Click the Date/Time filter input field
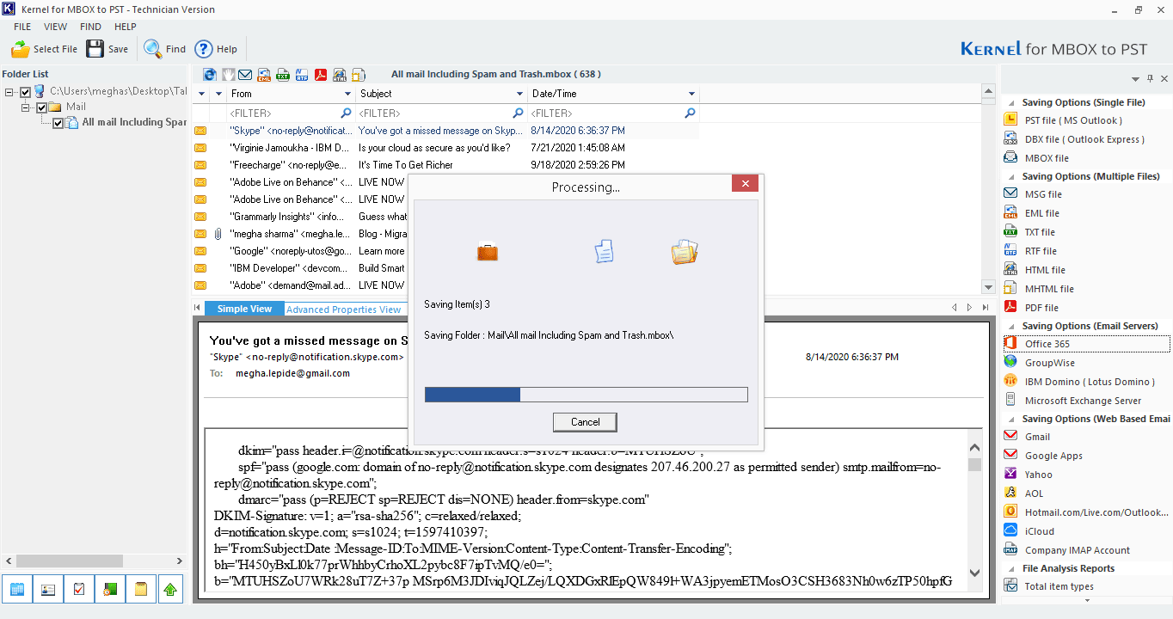This screenshot has width=1173, height=619. [613, 113]
